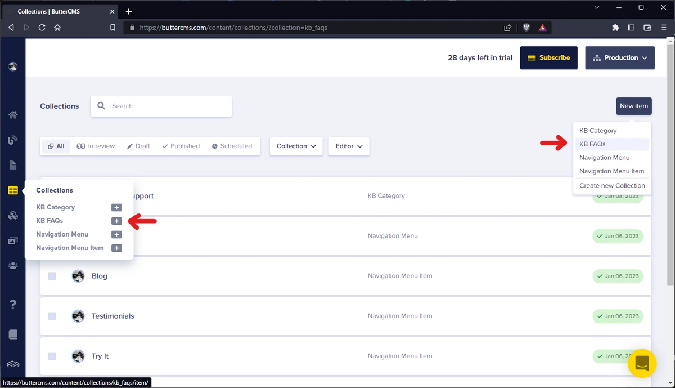Choose Create new Collection in the menu
The height and width of the screenshot is (388, 675).
click(x=612, y=185)
